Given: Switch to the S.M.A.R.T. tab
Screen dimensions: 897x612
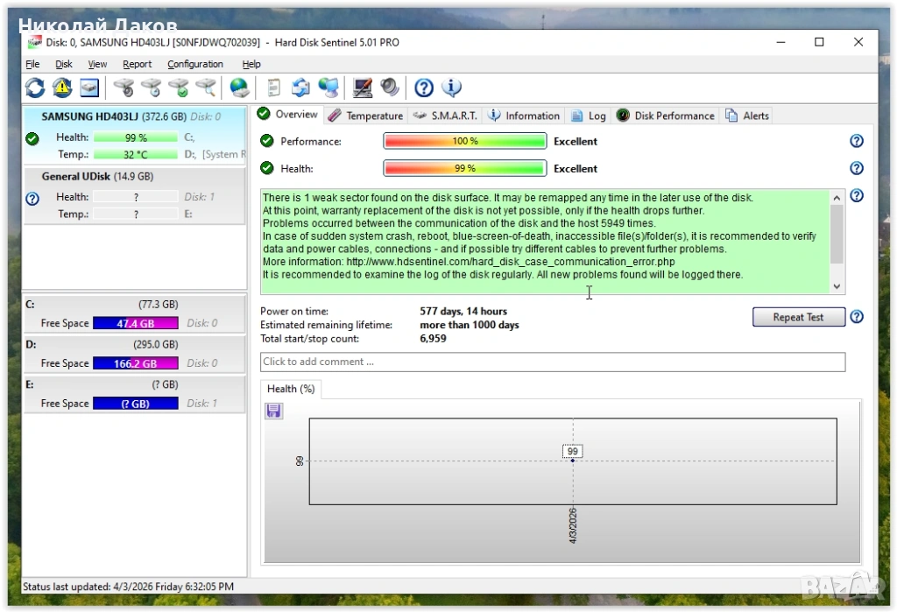Looking at the screenshot, I should pos(446,116).
